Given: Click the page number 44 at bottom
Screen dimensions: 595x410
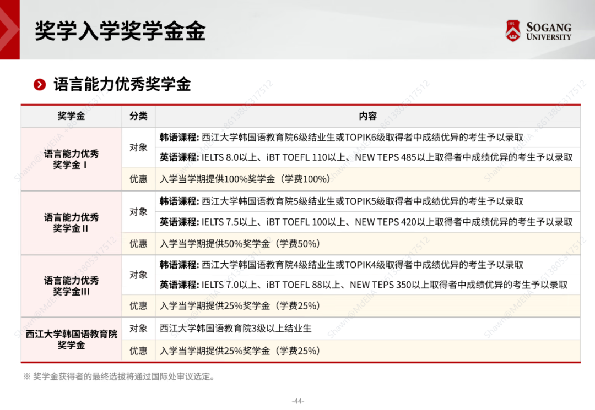Looking at the screenshot, I should [298, 401].
